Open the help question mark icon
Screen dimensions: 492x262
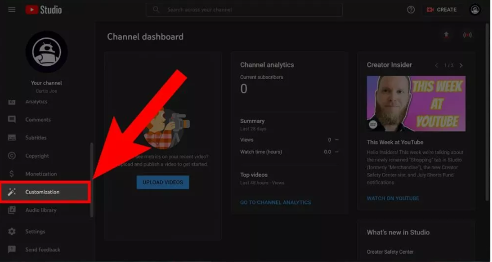click(411, 10)
